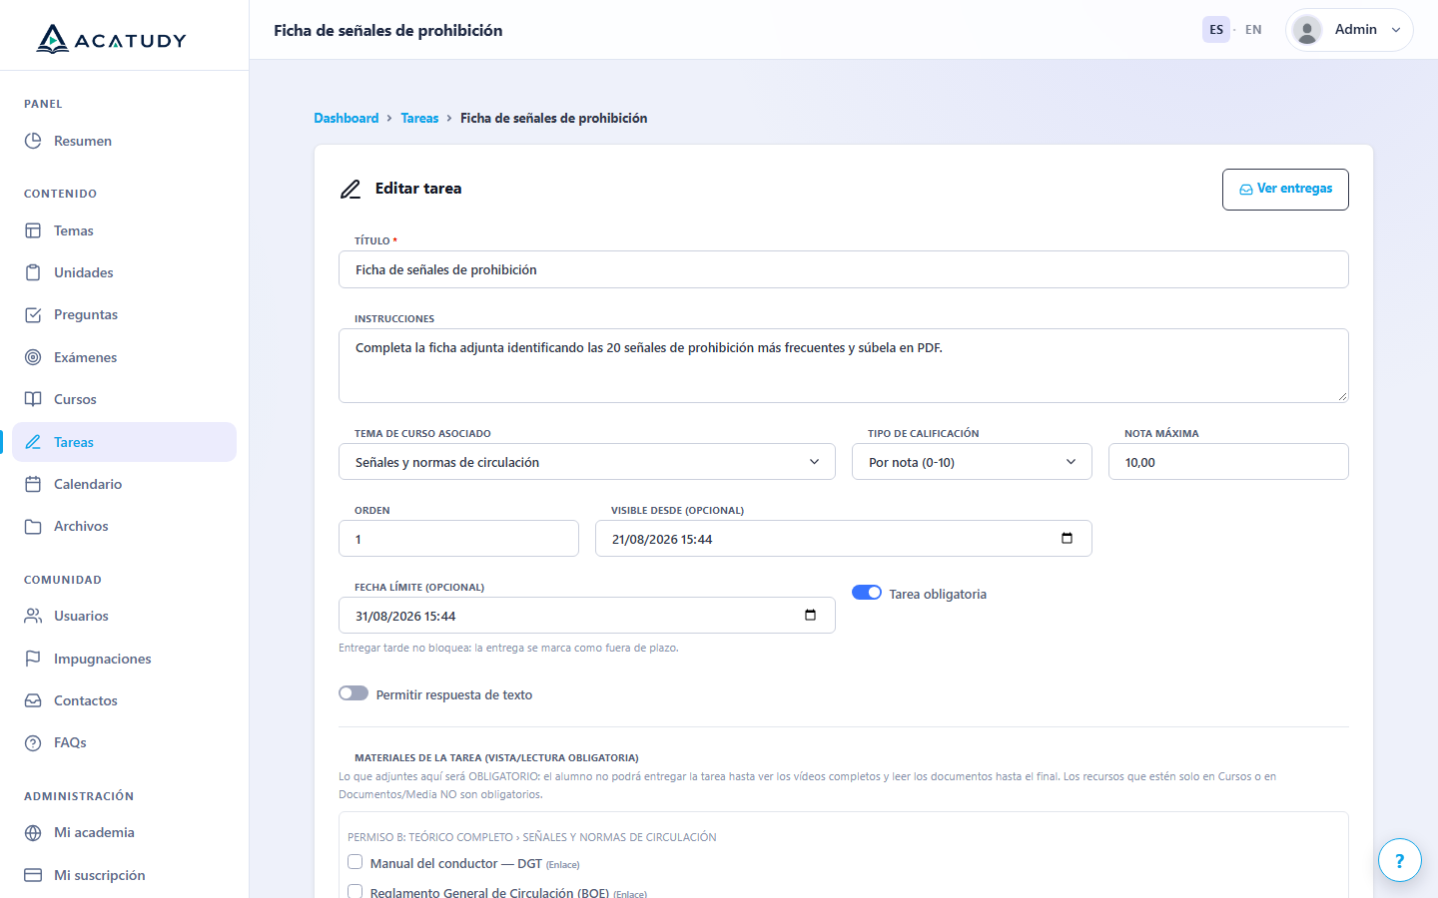
Task: Click the Tareas pencil icon in sidebar
Action: coord(33,442)
